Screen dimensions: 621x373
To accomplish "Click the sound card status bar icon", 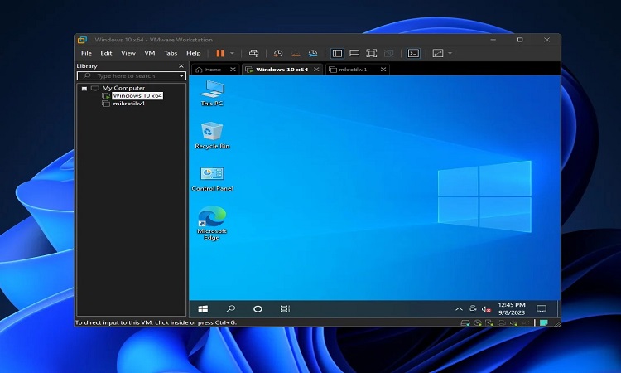I will click(513, 323).
